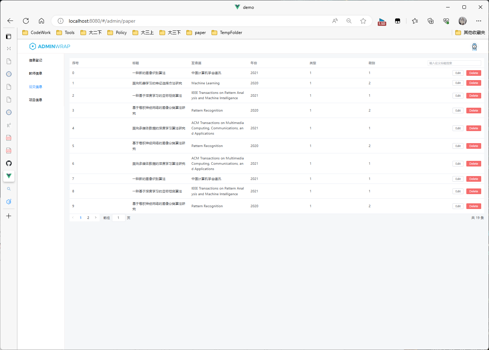Click the AdminWrap logo
The image size is (489, 350).
pyautogui.click(x=49, y=46)
